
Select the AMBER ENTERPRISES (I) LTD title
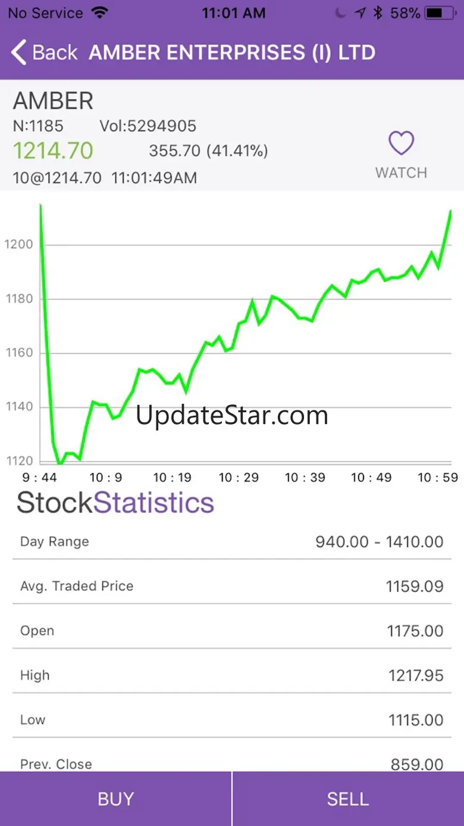point(232,52)
